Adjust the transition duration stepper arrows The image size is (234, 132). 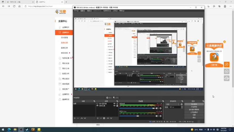click(x=182, y=107)
